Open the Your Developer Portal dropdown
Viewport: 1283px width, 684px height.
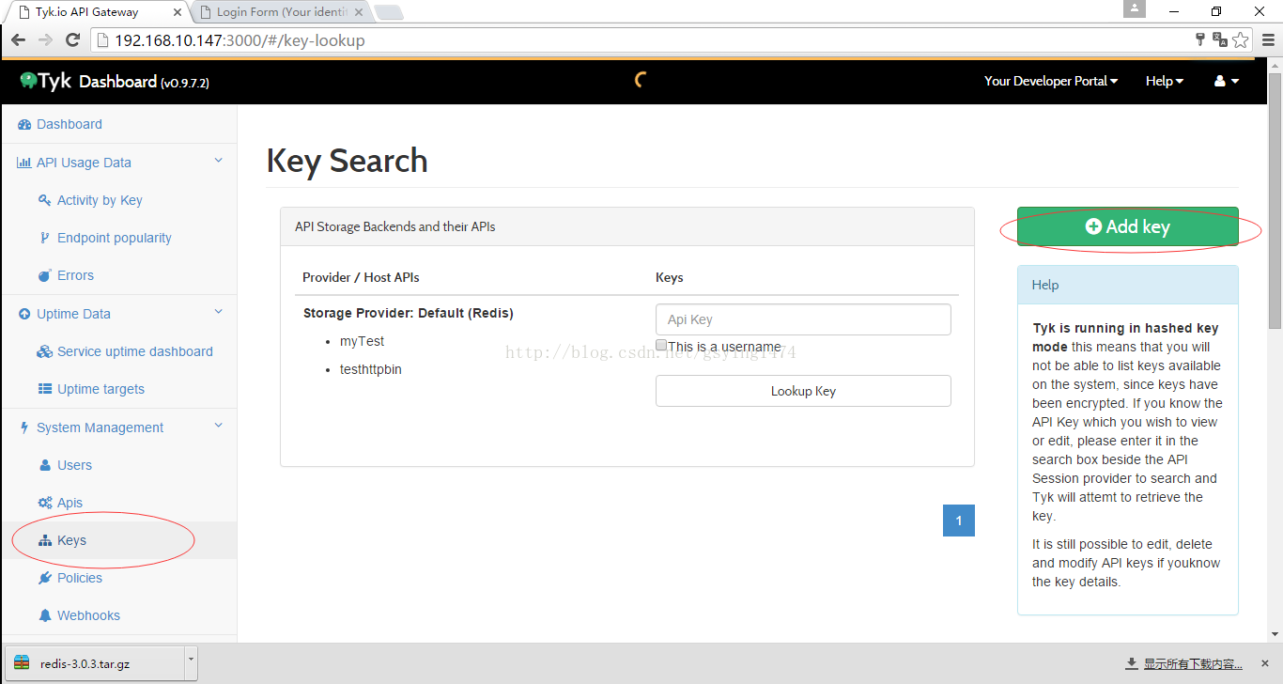1051,81
